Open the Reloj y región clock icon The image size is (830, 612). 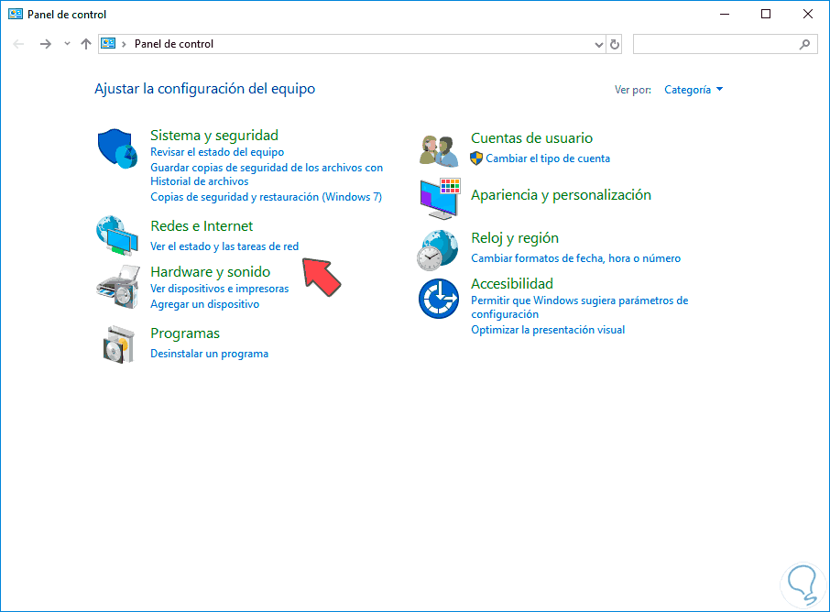tap(438, 250)
